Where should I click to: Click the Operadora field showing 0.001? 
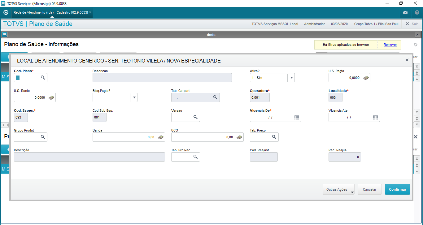point(260,97)
